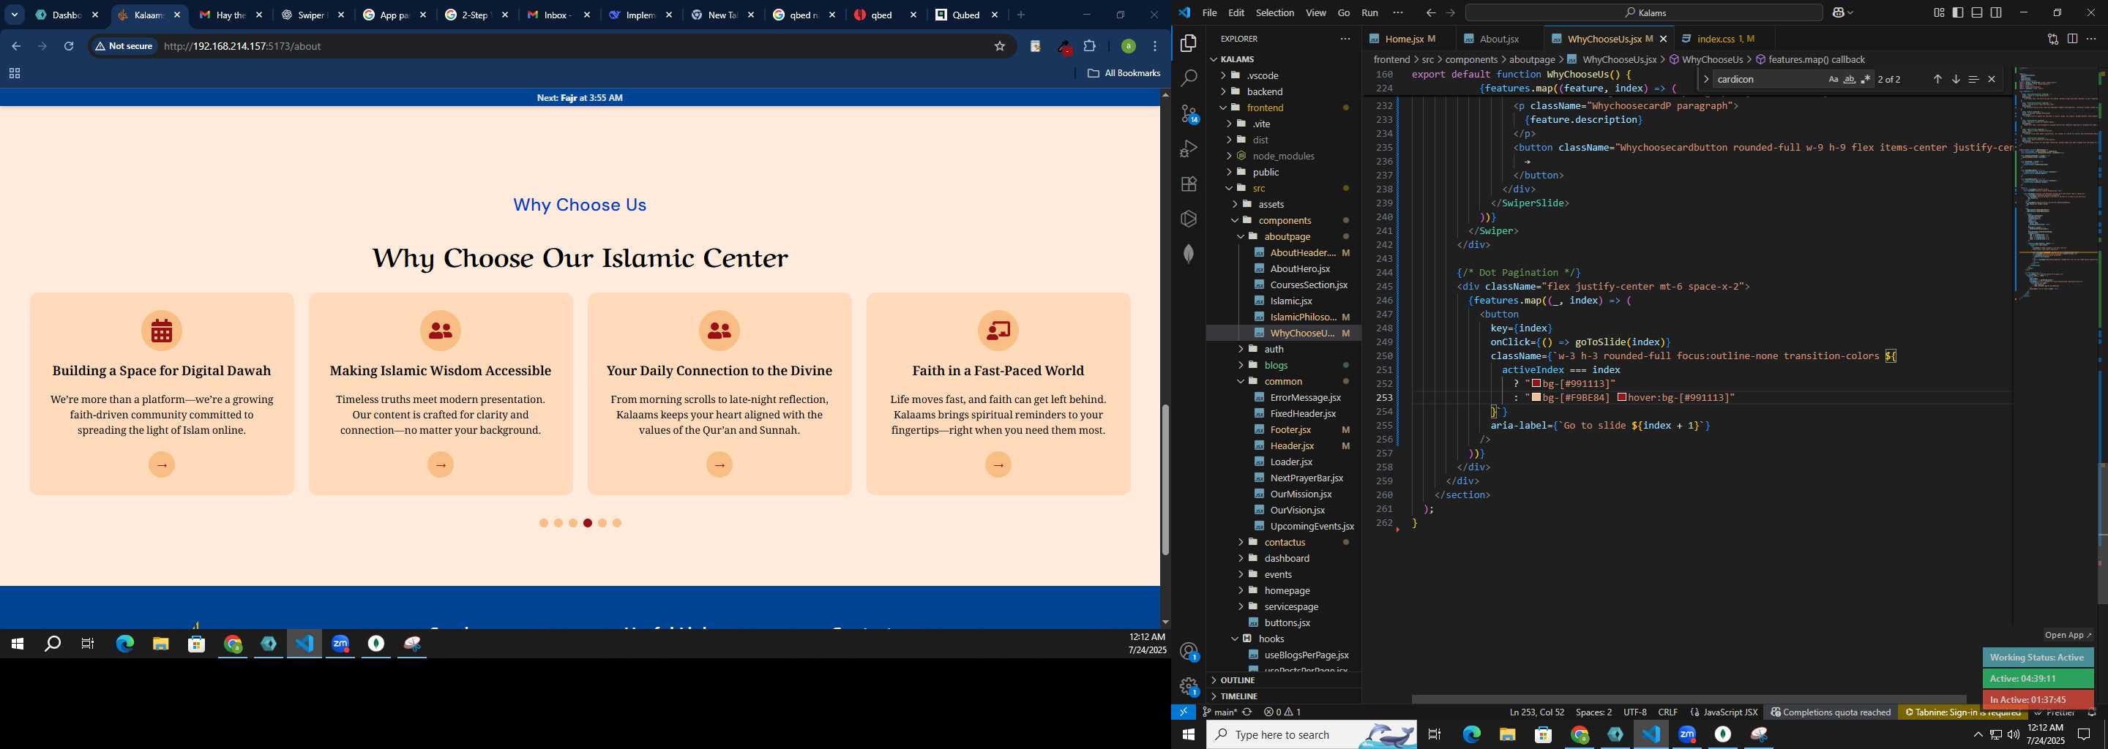Open changes compare icon in editor toolbar

pos(2052,39)
